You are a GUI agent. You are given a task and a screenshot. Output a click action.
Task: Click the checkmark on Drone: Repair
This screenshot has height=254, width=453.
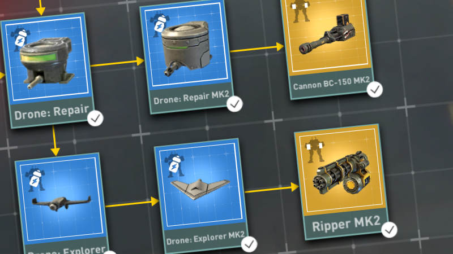[95, 118]
